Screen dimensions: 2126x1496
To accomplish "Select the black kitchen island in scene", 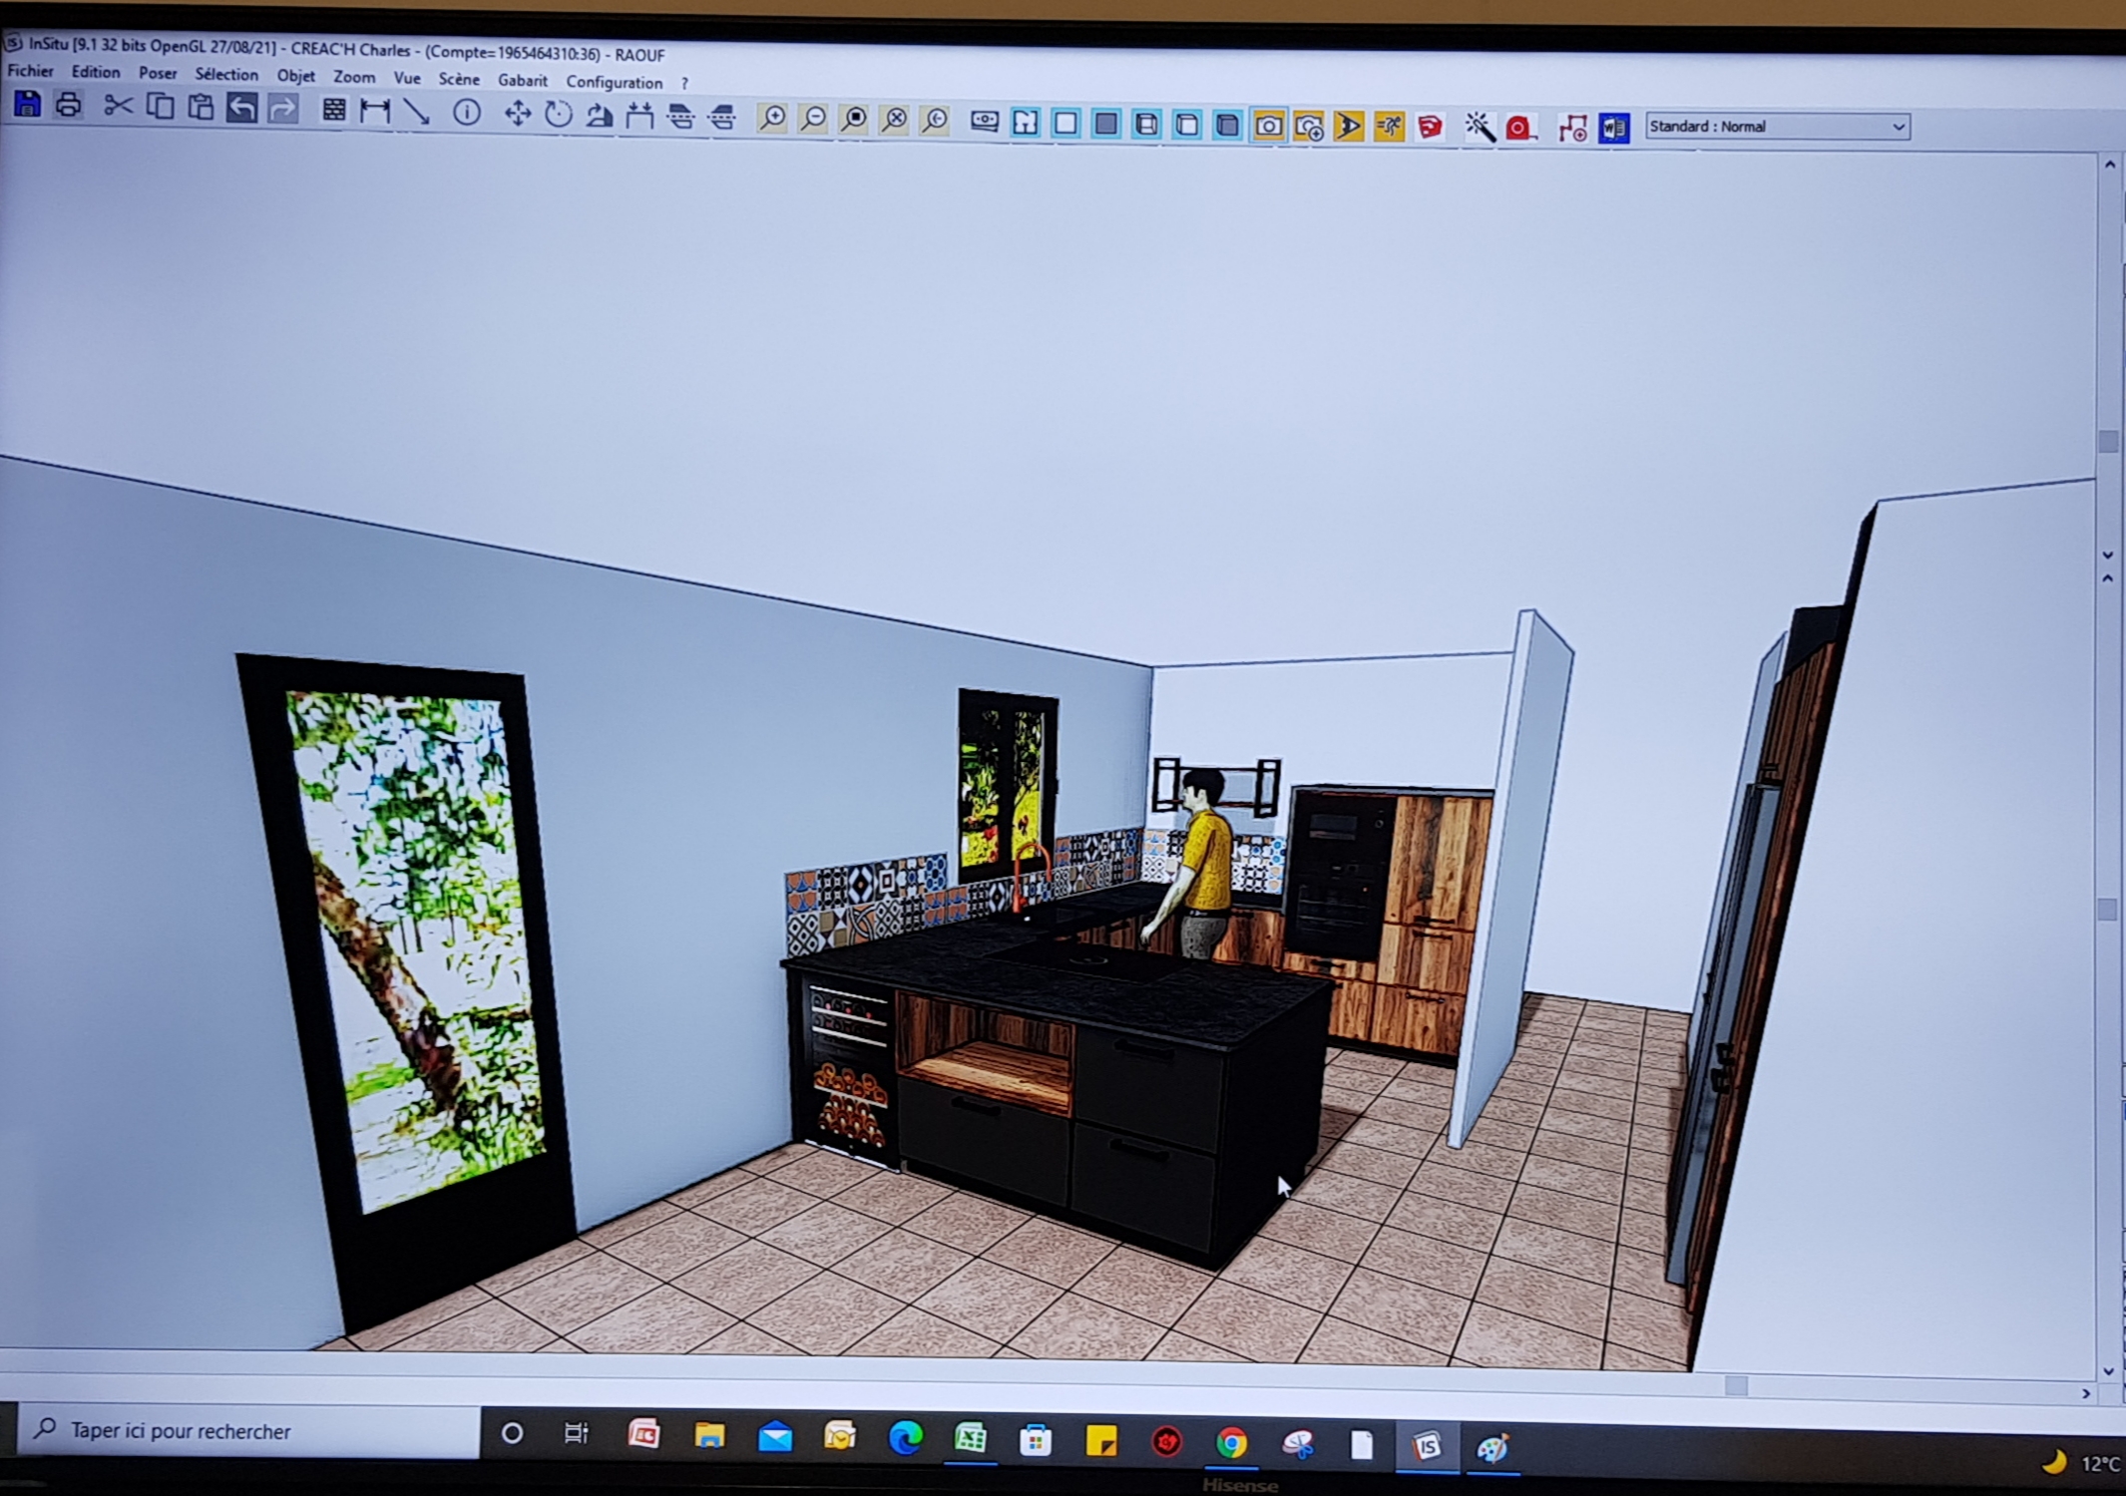I will click(1058, 1077).
